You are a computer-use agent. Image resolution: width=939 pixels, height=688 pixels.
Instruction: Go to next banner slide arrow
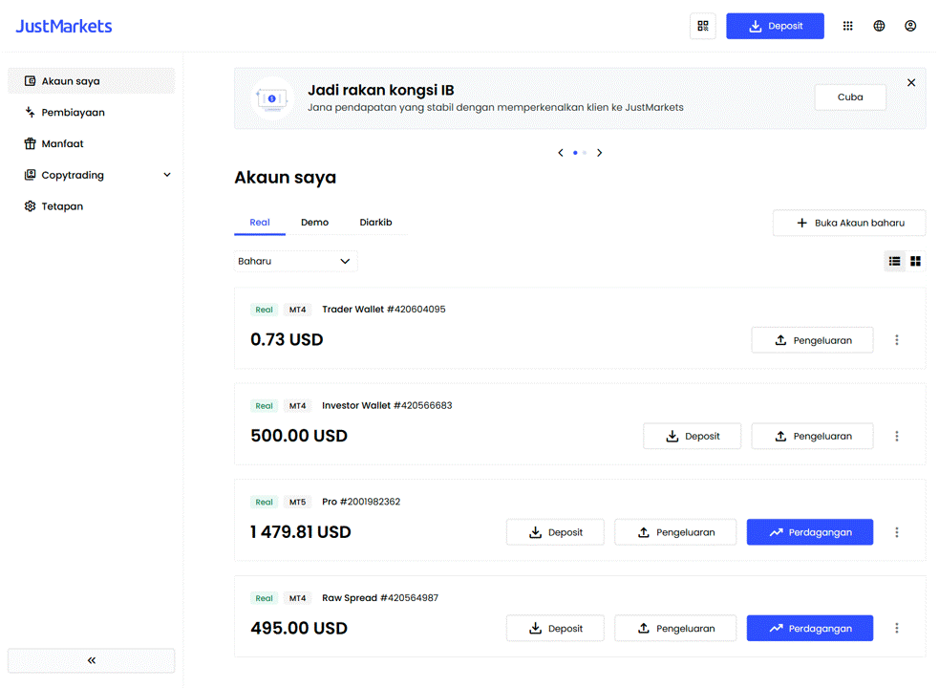tap(600, 153)
